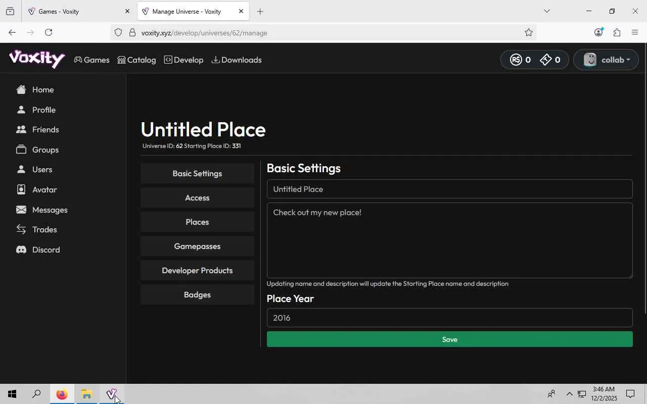The height and width of the screenshot is (404, 647).
Task: Reload the current page
Action: click(49, 33)
